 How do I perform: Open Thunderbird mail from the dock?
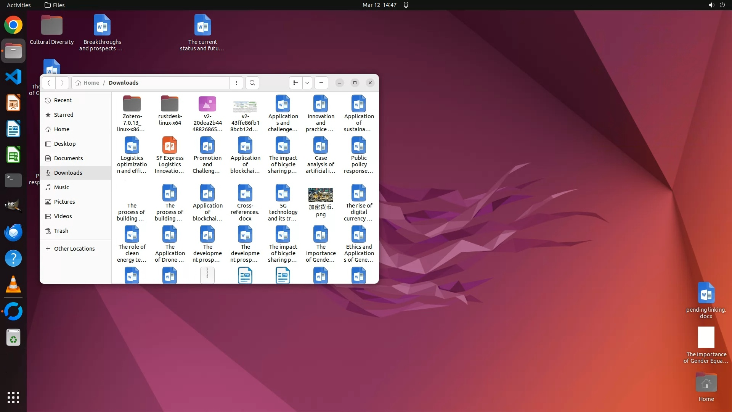tap(13, 233)
